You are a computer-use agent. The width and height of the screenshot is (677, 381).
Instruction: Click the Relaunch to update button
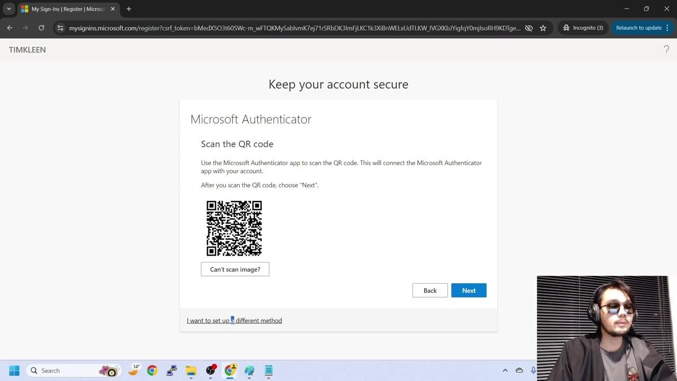pos(638,28)
